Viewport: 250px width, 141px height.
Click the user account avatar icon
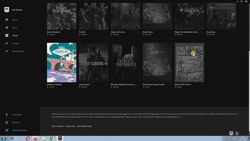tap(7, 130)
